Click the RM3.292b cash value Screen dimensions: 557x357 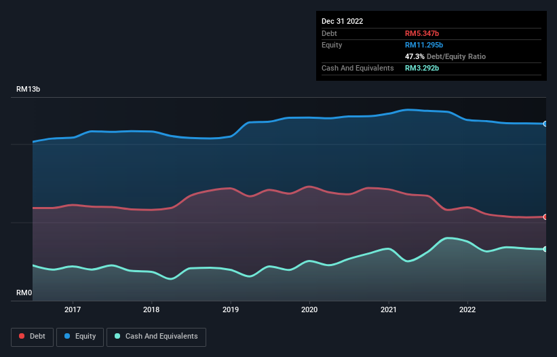pos(422,68)
